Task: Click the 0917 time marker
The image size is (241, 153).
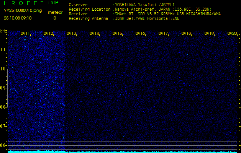Action: click(x=163, y=33)
